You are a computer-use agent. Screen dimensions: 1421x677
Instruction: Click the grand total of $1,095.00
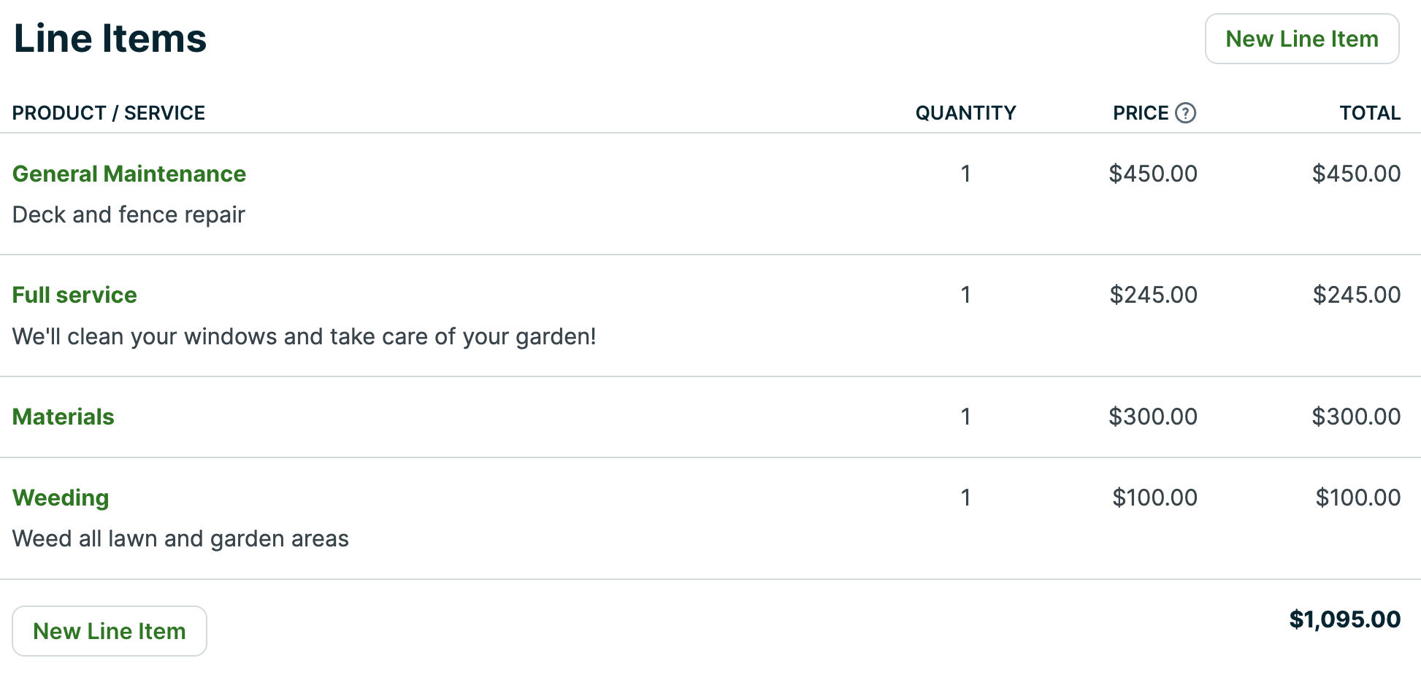click(1344, 619)
